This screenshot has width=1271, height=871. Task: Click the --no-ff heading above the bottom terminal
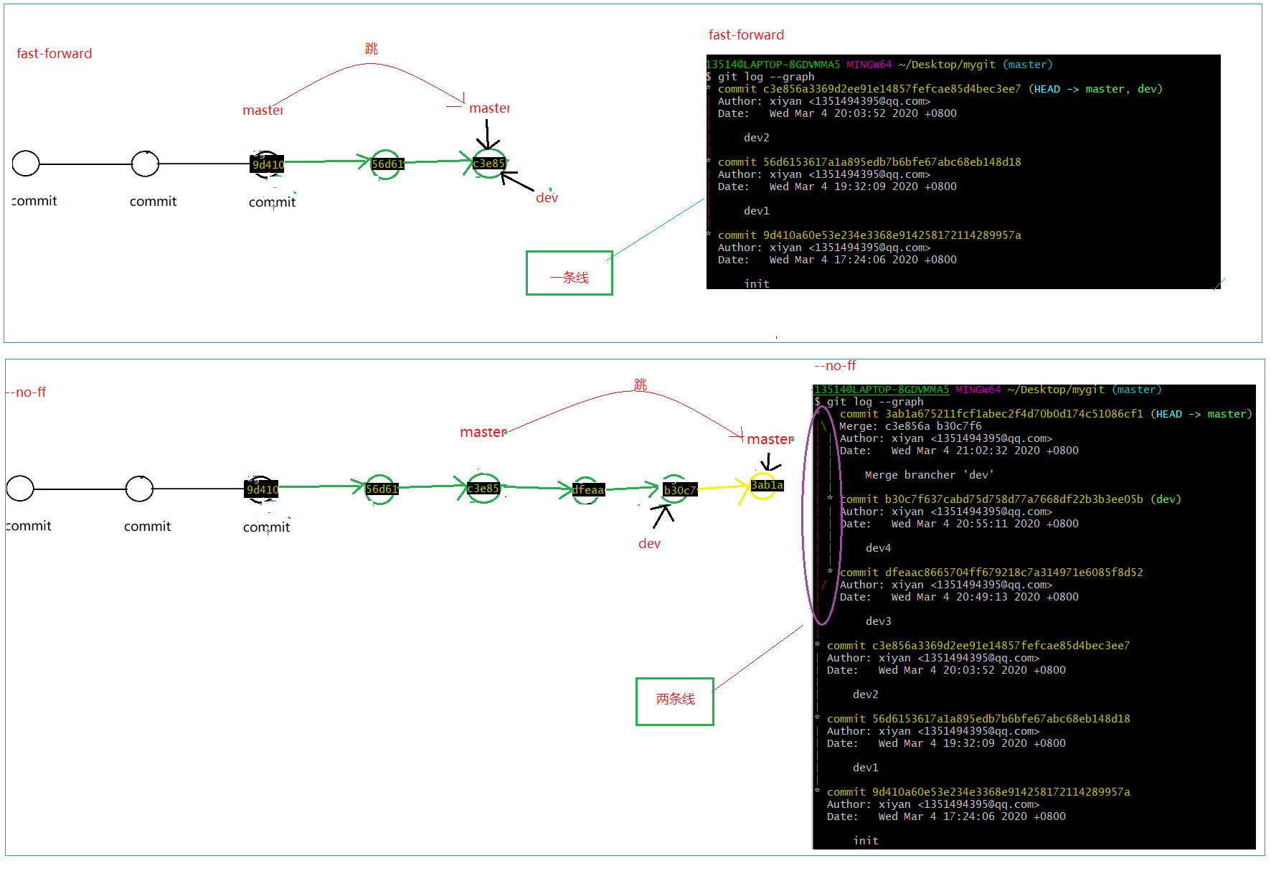835,366
